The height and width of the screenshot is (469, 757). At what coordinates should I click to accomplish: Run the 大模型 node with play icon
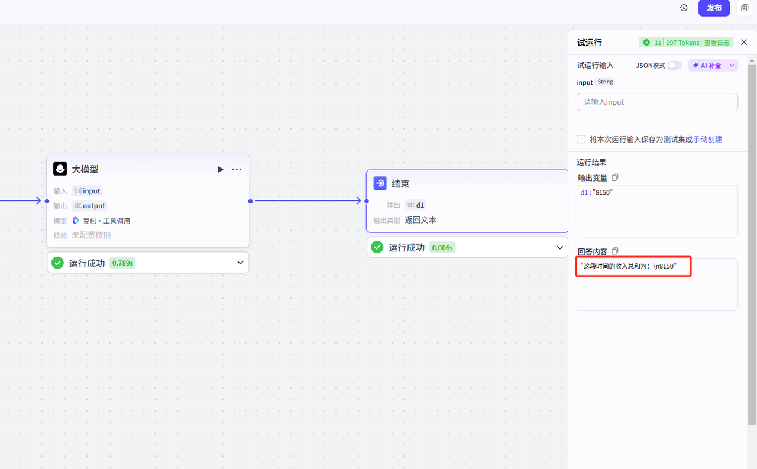pyautogui.click(x=220, y=169)
